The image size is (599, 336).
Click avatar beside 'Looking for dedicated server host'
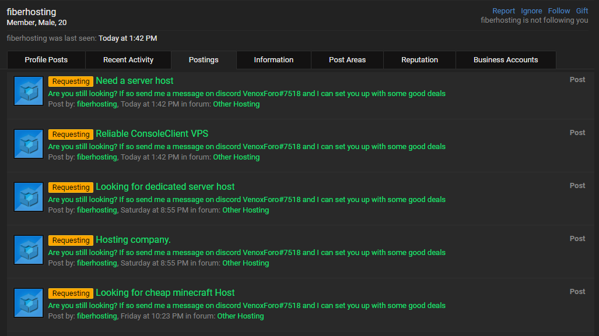pos(29,197)
